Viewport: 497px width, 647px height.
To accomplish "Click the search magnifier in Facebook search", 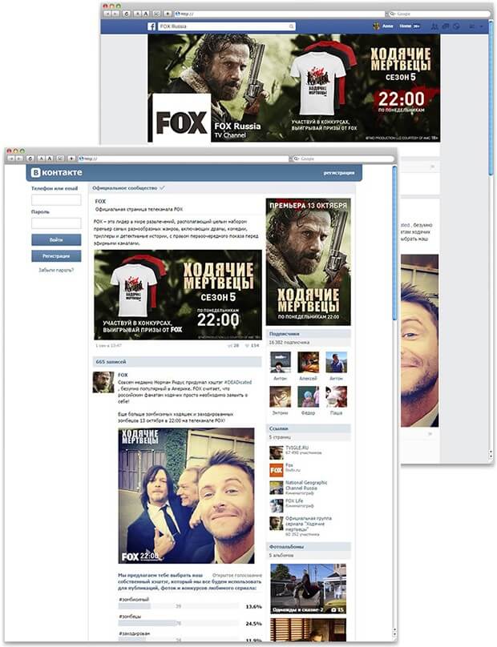I will point(292,26).
